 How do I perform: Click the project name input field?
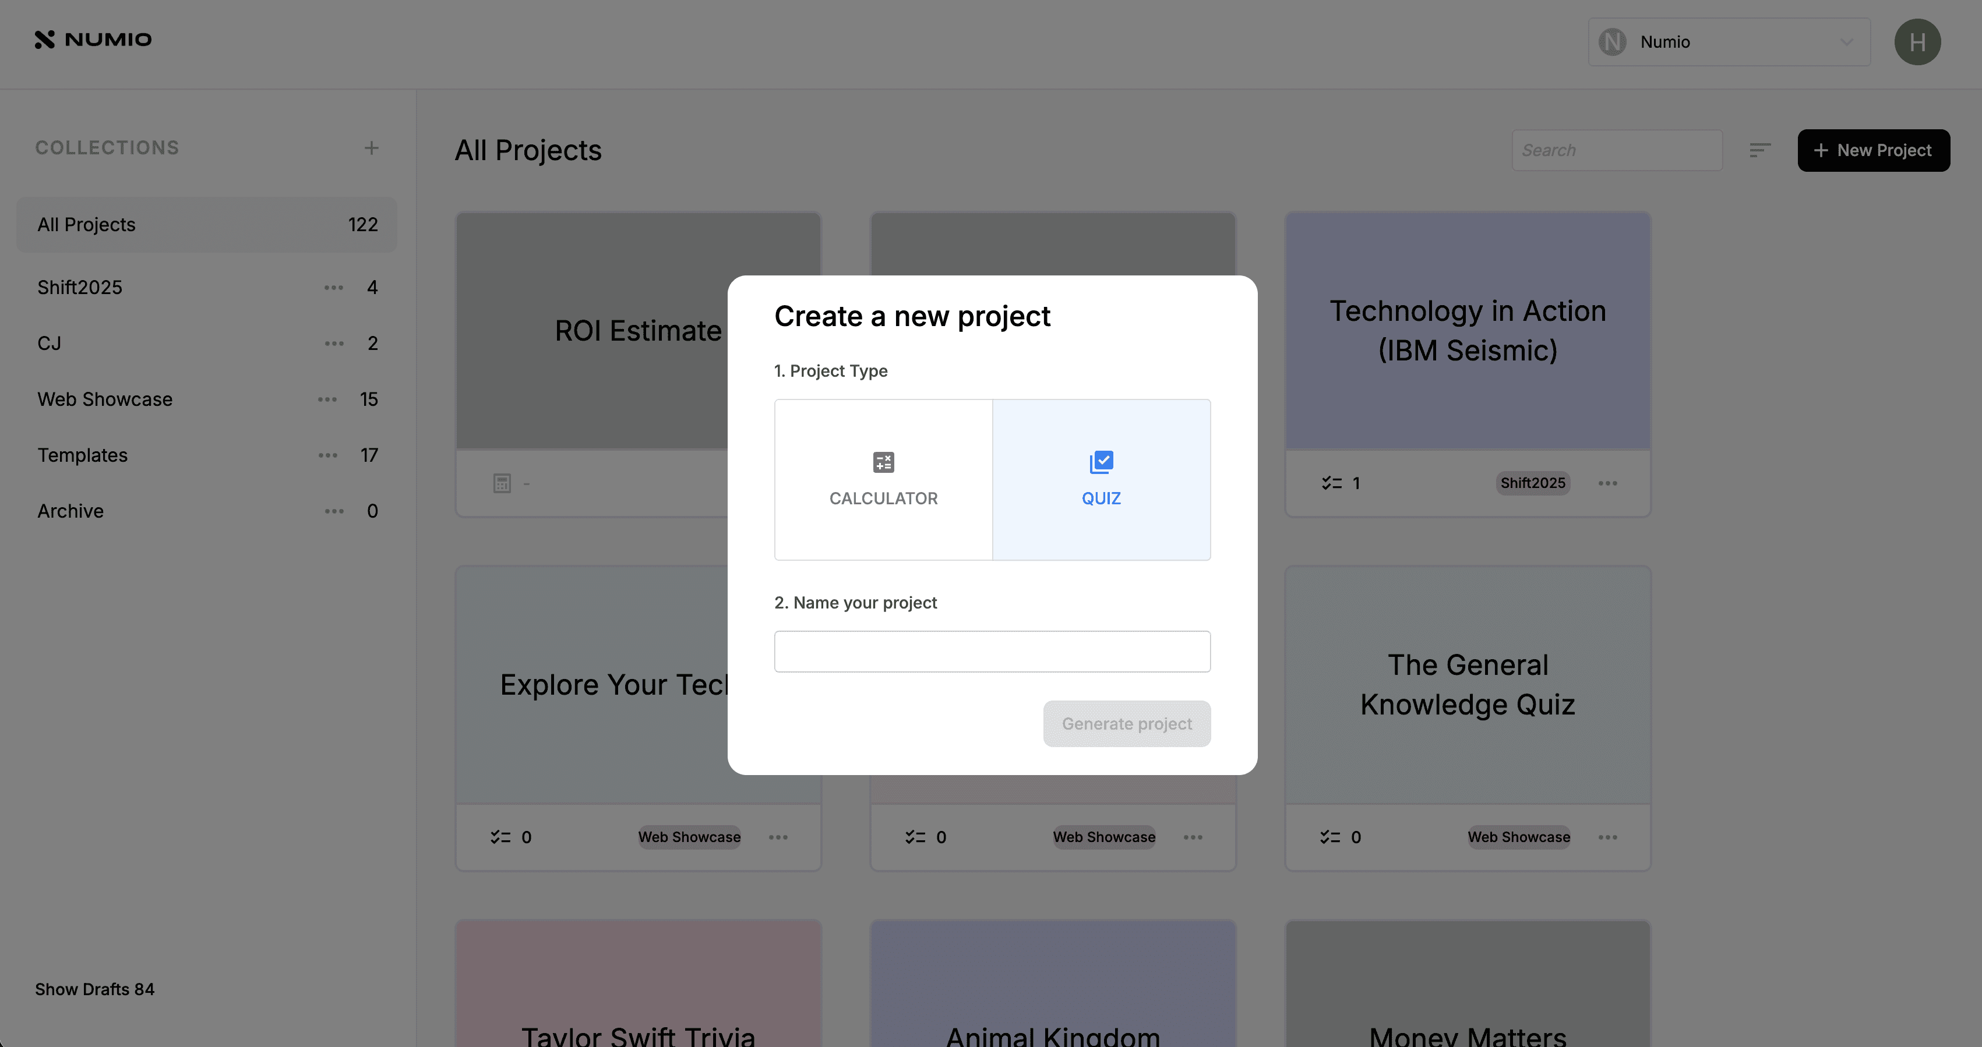point(992,652)
